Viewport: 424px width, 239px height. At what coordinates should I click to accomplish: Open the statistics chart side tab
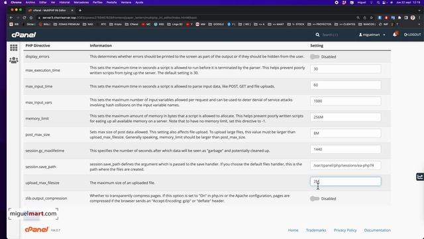coord(420,177)
